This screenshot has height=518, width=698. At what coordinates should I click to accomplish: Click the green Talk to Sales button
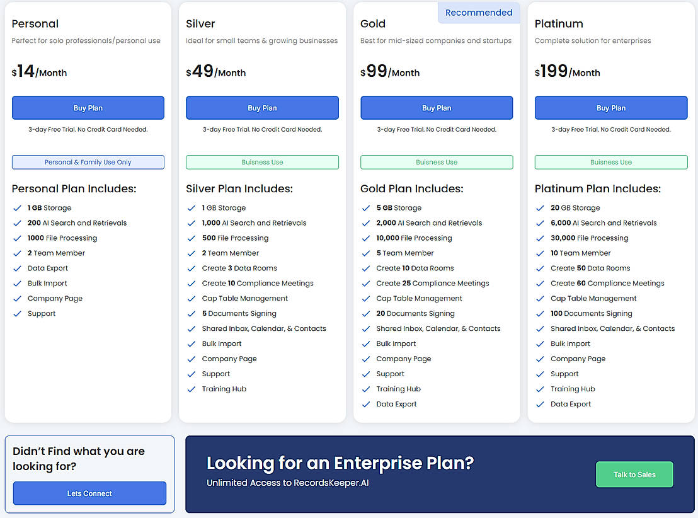(x=634, y=475)
